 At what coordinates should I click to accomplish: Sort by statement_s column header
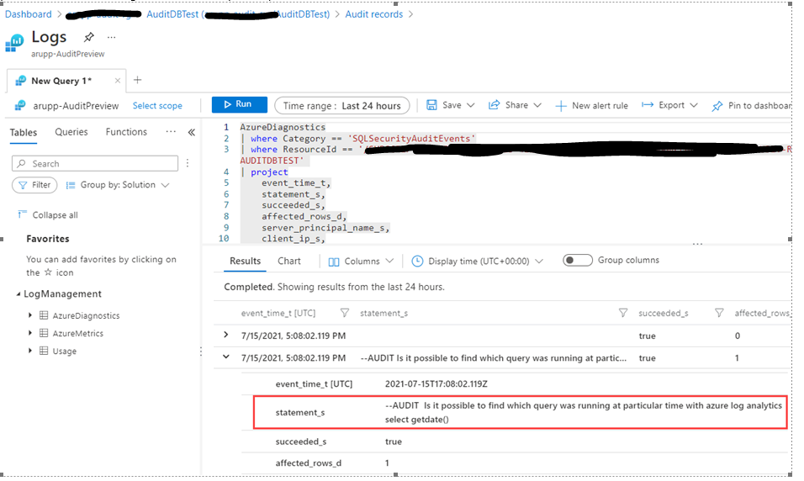(384, 314)
